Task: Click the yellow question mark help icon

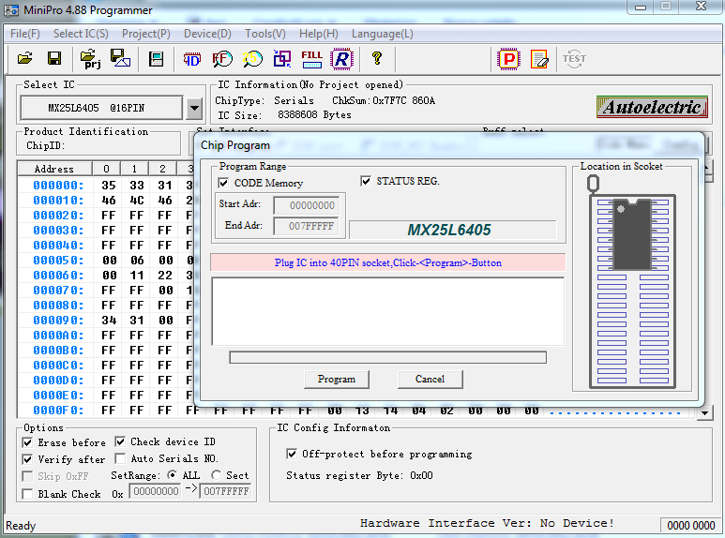Action: 377,59
